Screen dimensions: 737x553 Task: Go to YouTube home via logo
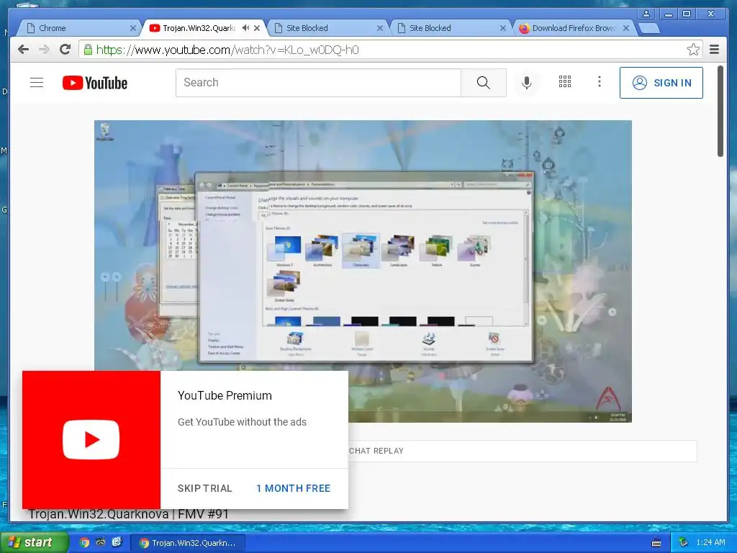coord(95,83)
